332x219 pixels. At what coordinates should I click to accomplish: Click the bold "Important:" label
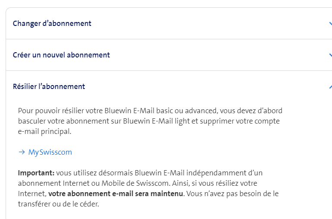coord(36,173)
